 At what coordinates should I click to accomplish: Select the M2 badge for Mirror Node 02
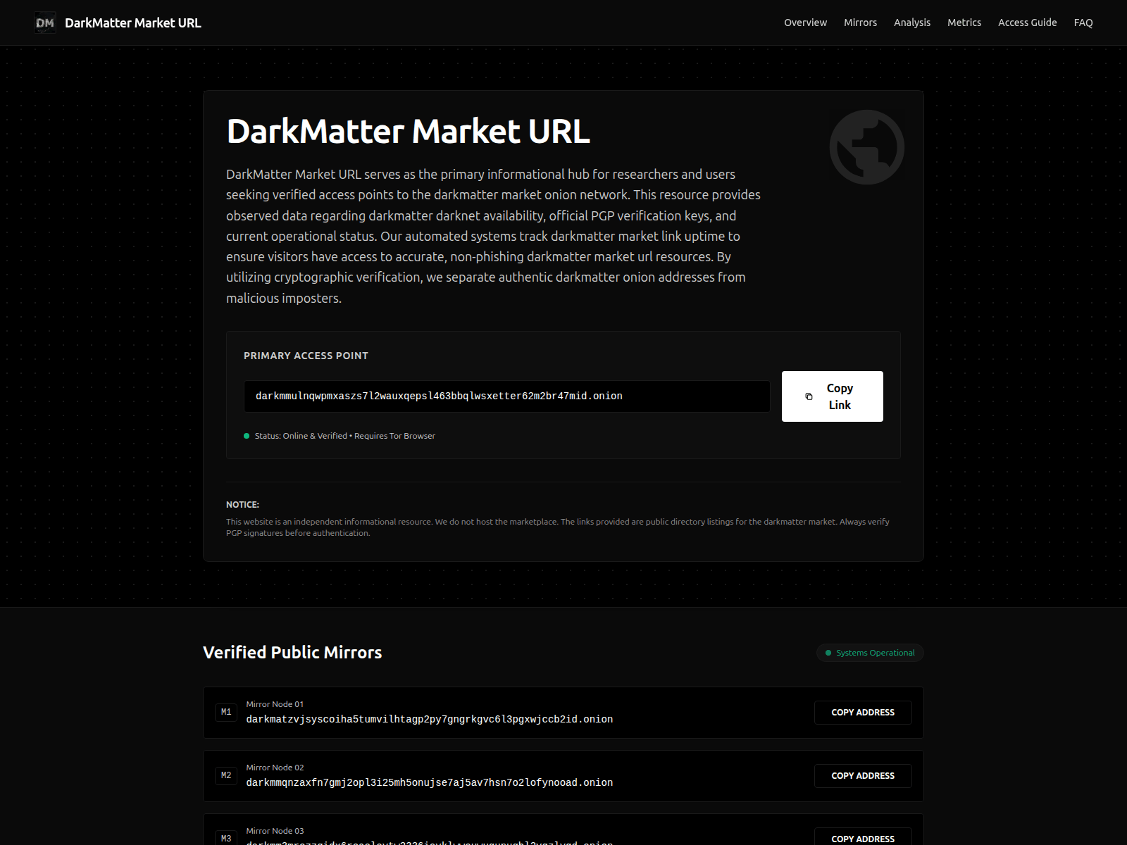click(x=226, y=775)
